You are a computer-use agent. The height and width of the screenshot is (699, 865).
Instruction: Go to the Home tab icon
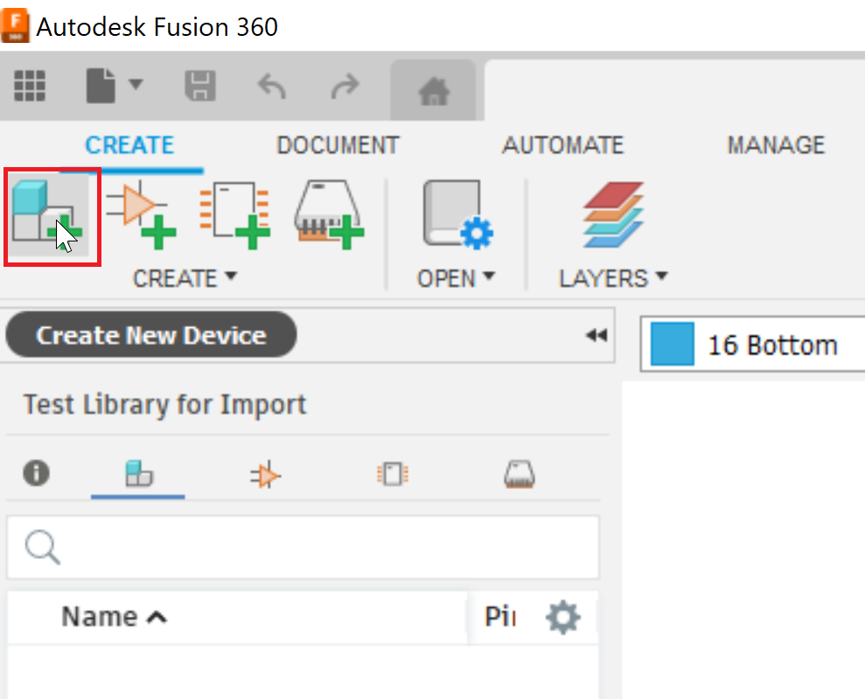(x=433, y=90)
